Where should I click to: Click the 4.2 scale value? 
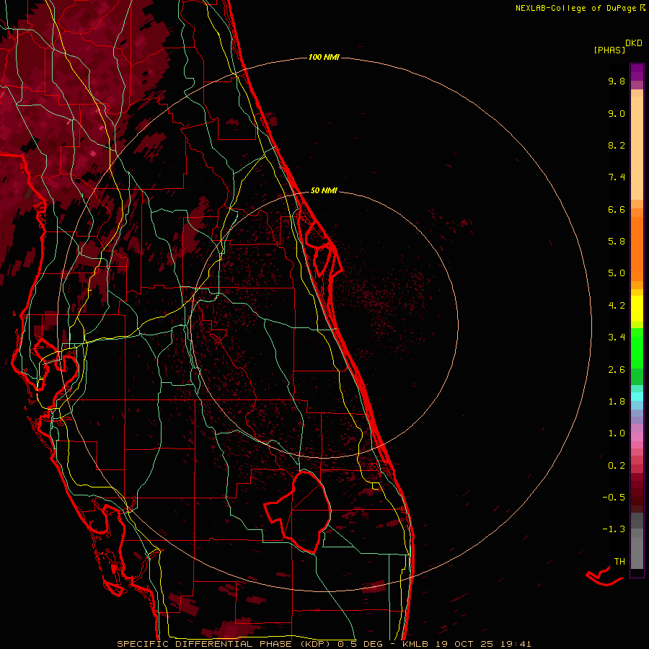tap(617, 306)
